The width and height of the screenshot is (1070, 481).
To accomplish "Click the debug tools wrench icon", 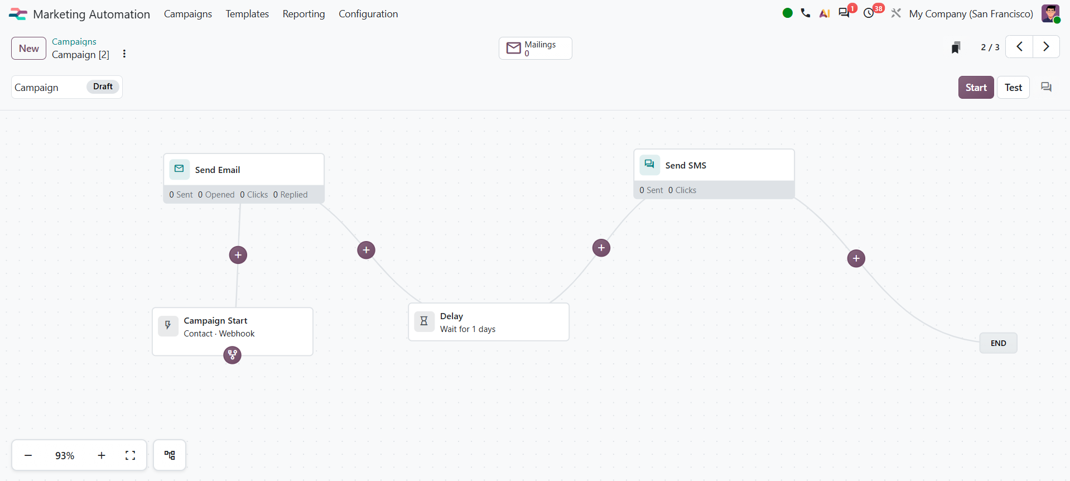I will coord(896,13).
